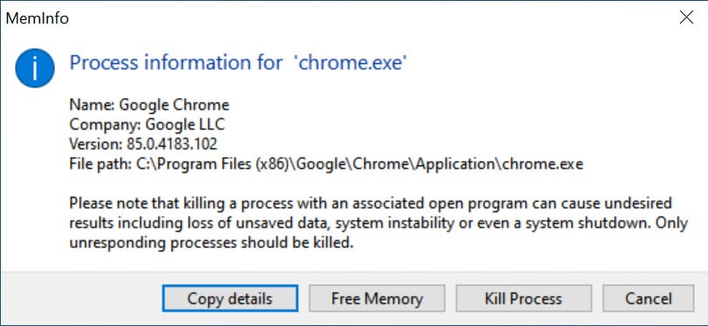
Task: Click the 'Version:' label
Action: click(x=96, y=144)
